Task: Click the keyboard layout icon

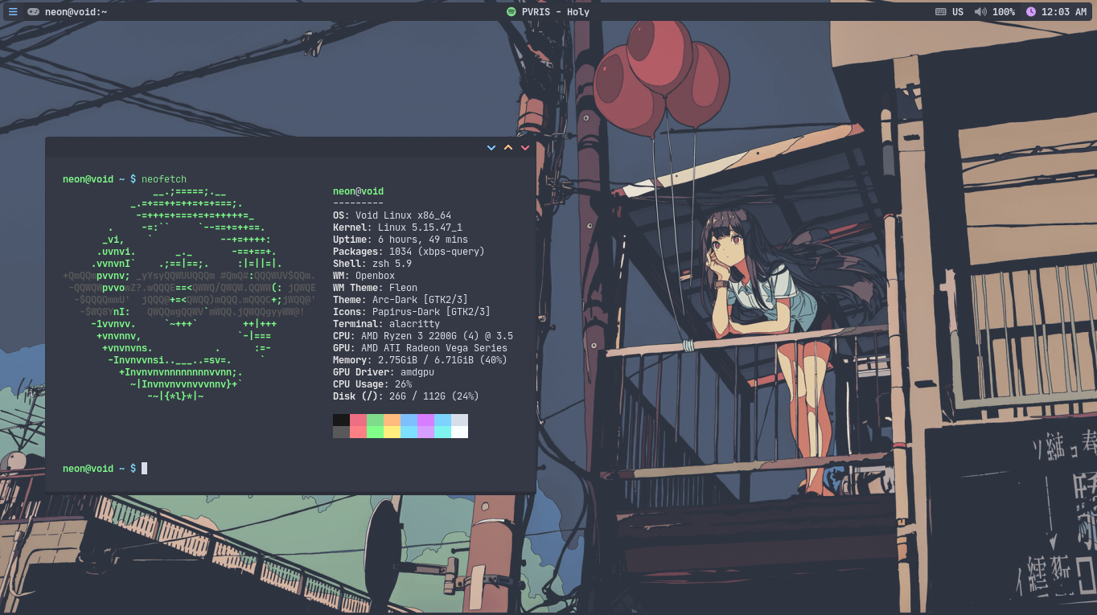Action: click(x=941, y=12)
